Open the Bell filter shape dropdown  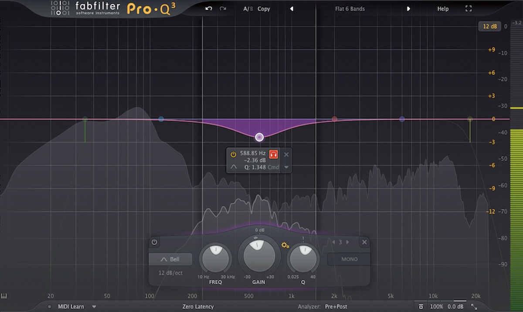pos(170,259)
